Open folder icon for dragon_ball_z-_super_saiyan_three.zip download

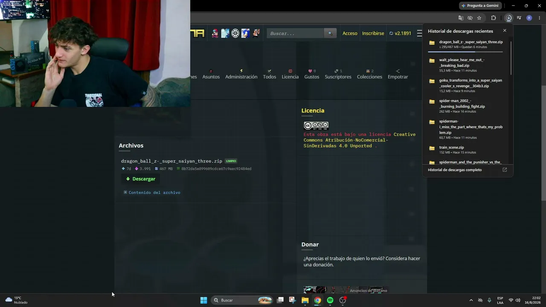(x=432, y=43)
